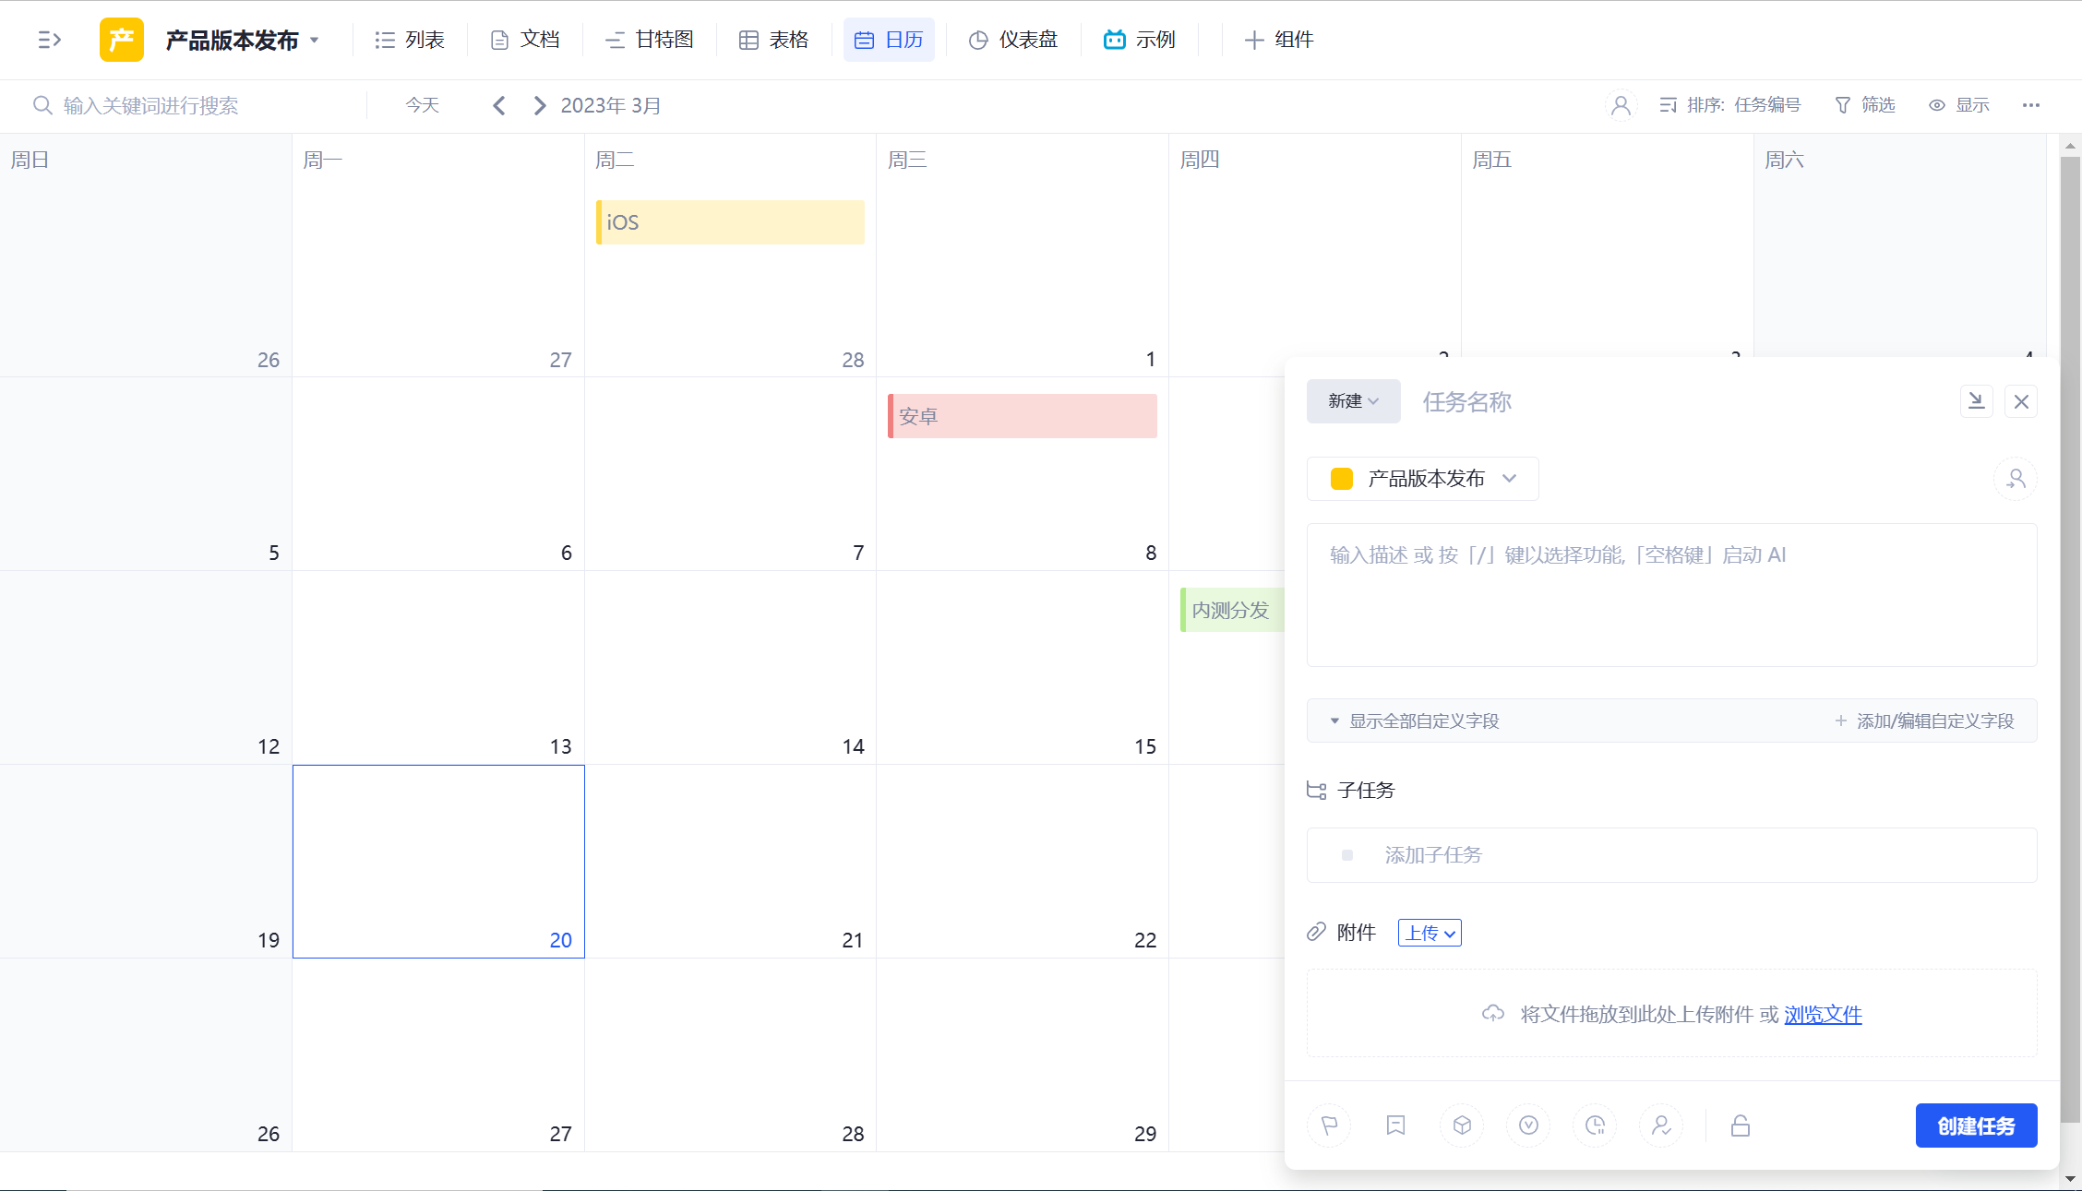Viewport: 2082px width, 1191px height.
Task: Toggle 显示全部自定义字段 section
Action: coord(1415,721)
